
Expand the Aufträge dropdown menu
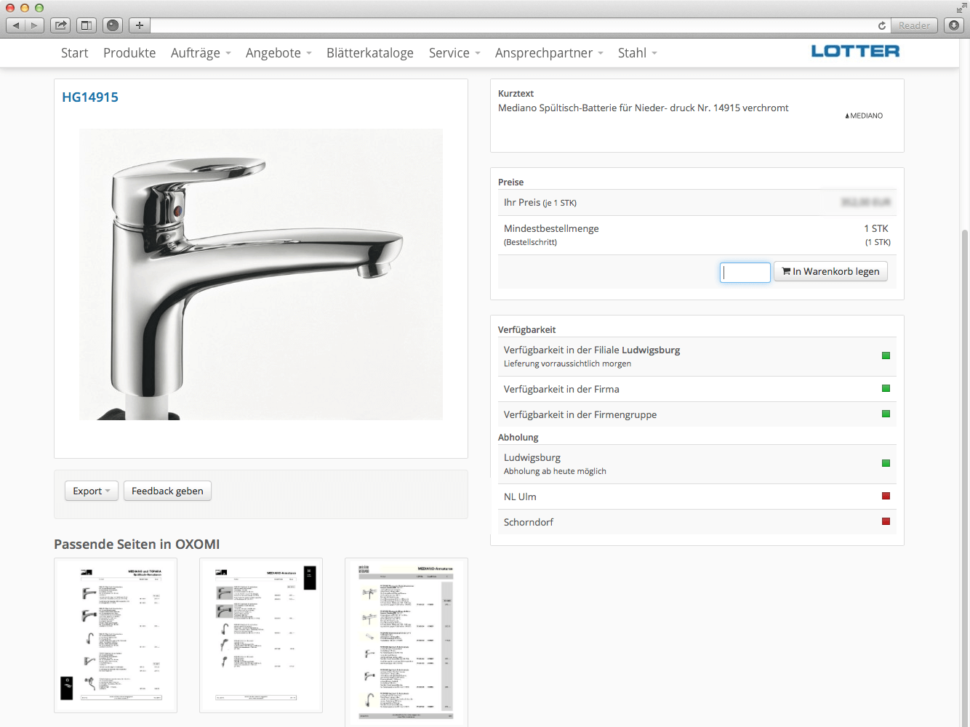[x=200, y=53]
